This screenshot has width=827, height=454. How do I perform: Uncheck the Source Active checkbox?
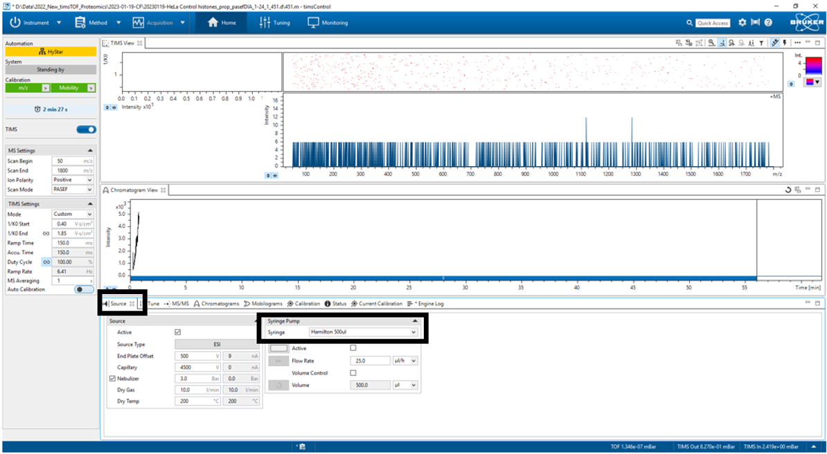(178, 332)
